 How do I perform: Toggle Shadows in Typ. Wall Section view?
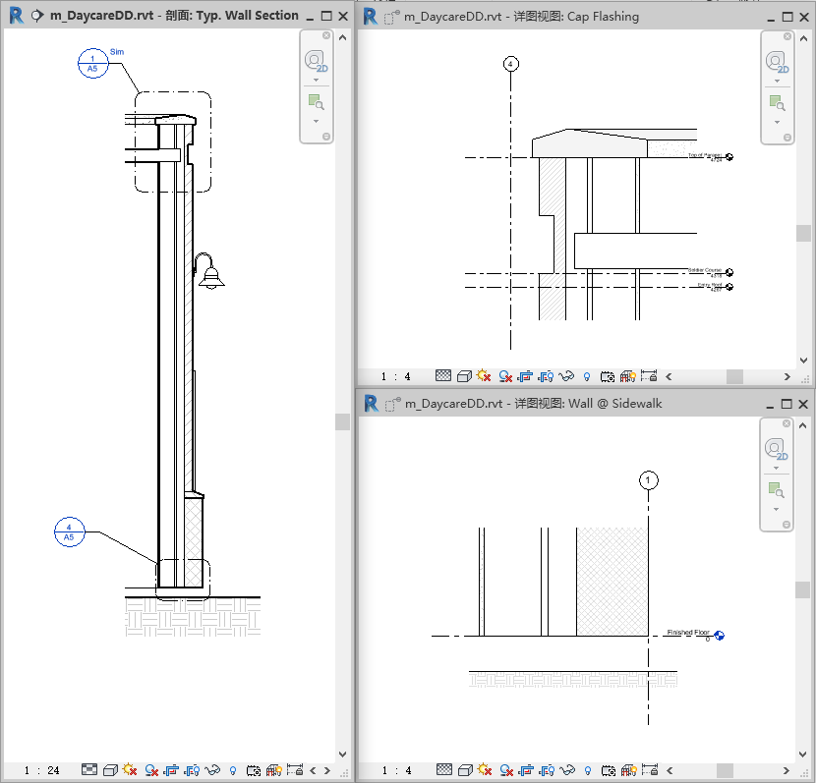pyautogui.click(x=151, y=770)
